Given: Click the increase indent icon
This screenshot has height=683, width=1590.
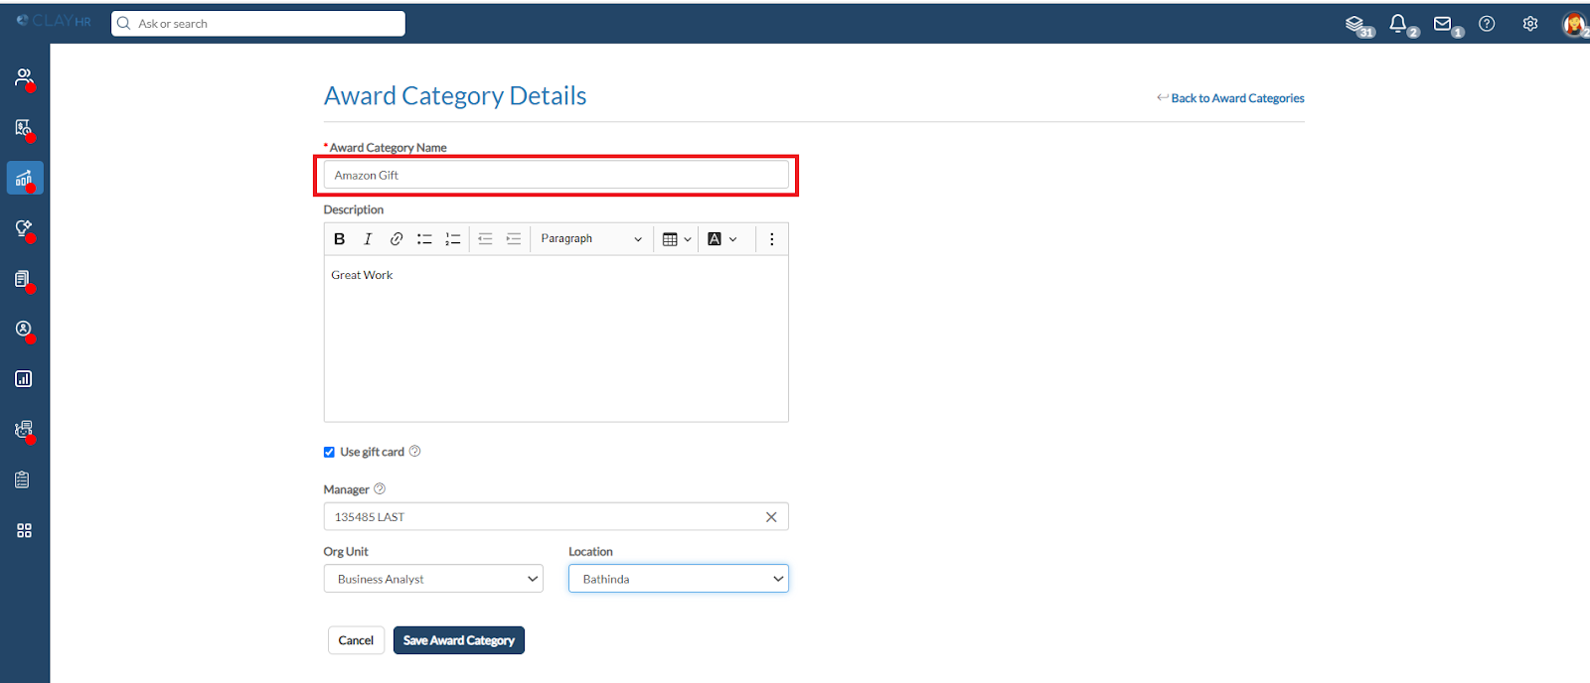Looking at the screenshot, I should tap(514, 239).
